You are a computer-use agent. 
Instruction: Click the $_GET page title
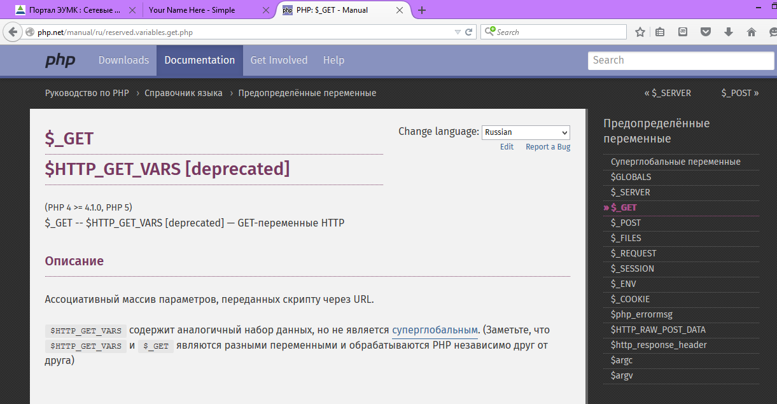(69, 139)
